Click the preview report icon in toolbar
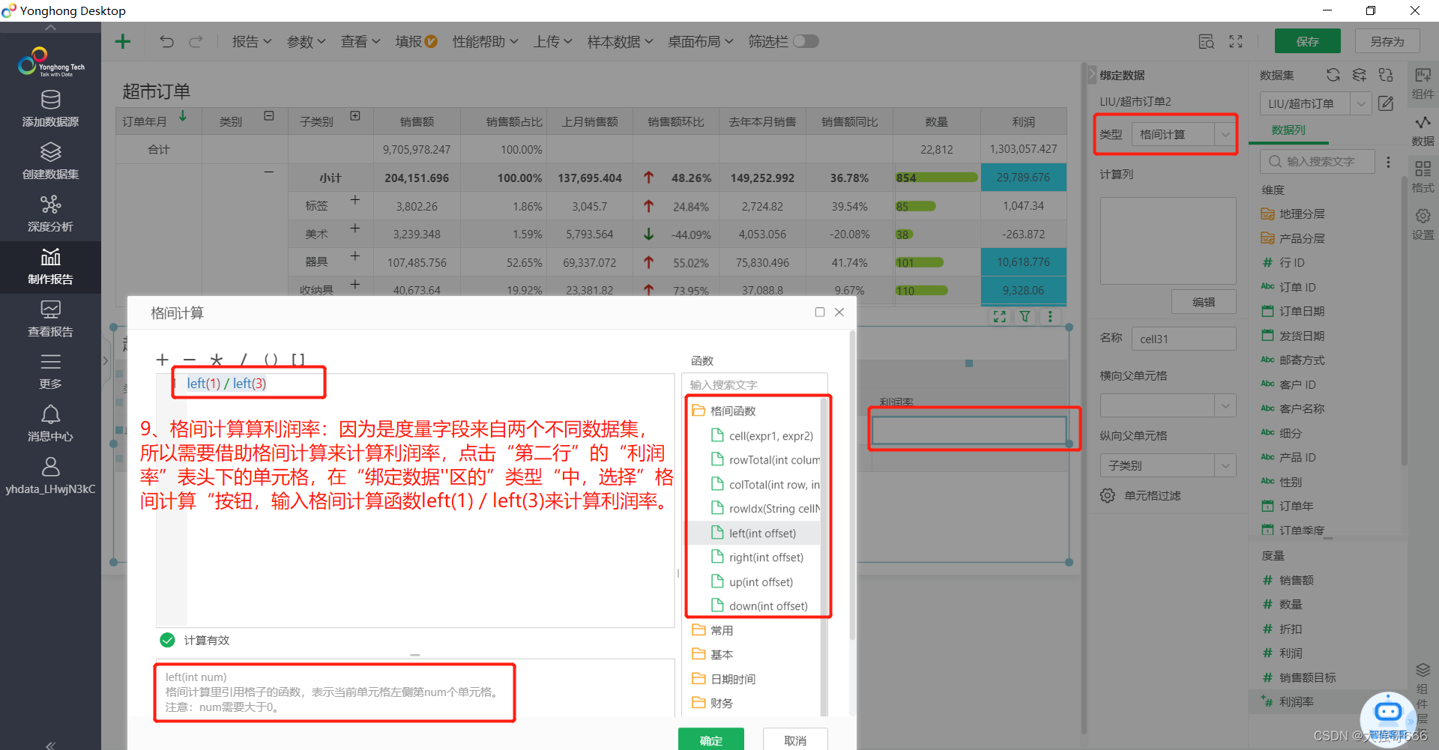This screenshot has width=1439, height=750. [1206, 41]
